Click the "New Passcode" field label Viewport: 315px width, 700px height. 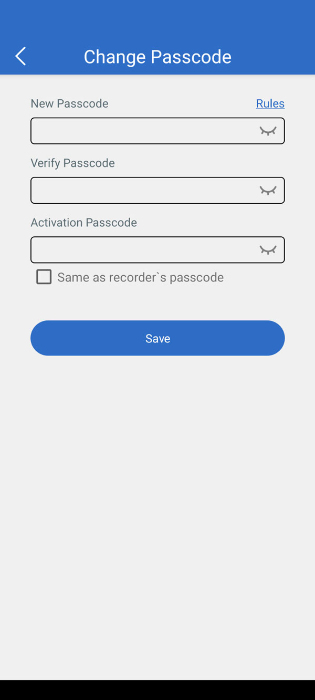pos(69,103)
